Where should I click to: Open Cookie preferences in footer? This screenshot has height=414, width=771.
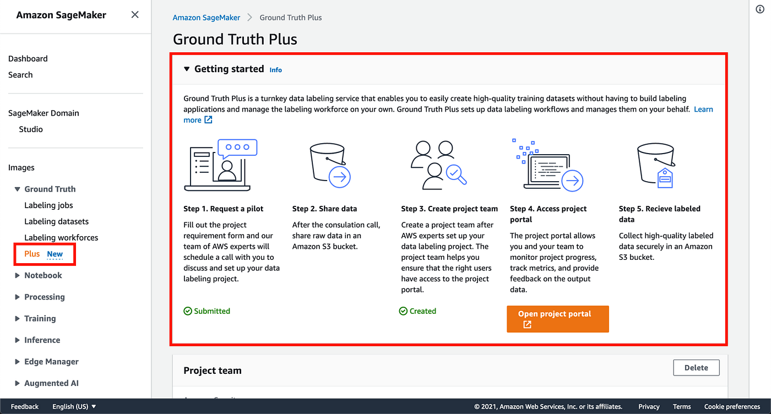click(732, 406)
